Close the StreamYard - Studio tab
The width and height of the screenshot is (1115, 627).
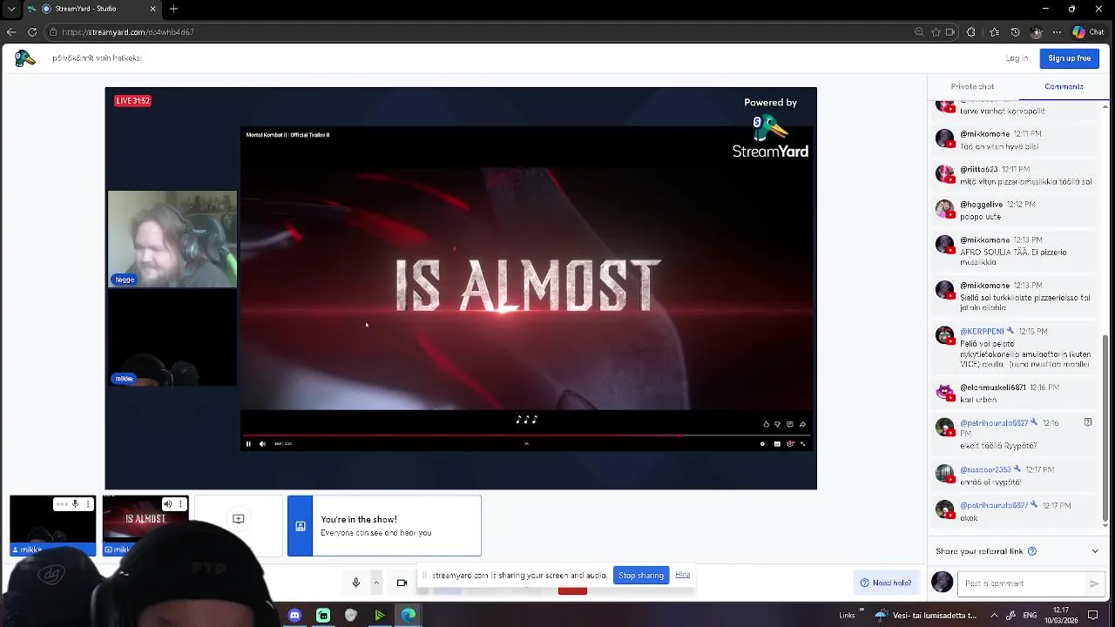coord(152,9)
